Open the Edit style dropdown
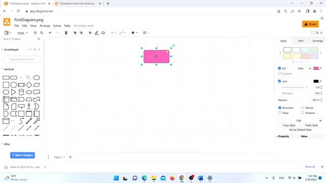This screenshot has width=326, height=183. tap(300, 120)
